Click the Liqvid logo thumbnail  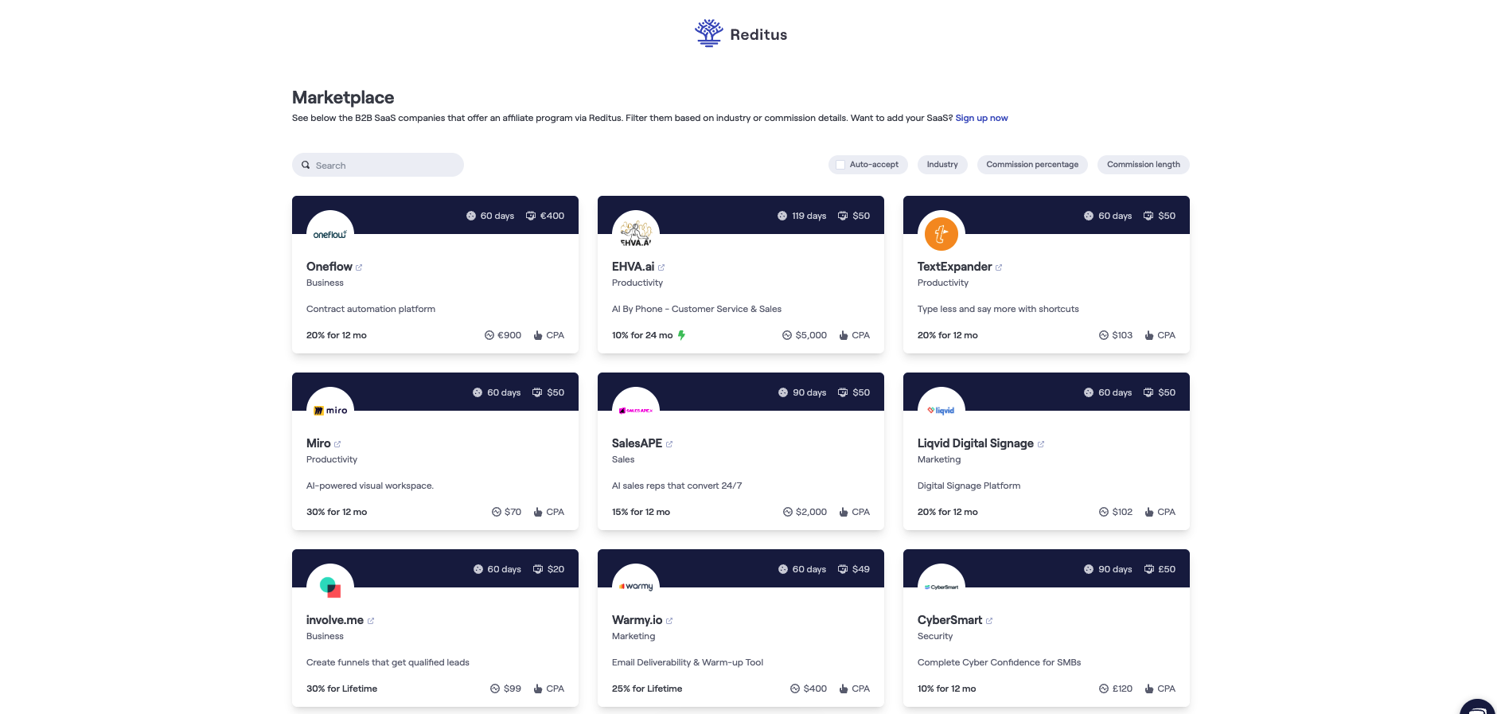[x=941, y=411]
